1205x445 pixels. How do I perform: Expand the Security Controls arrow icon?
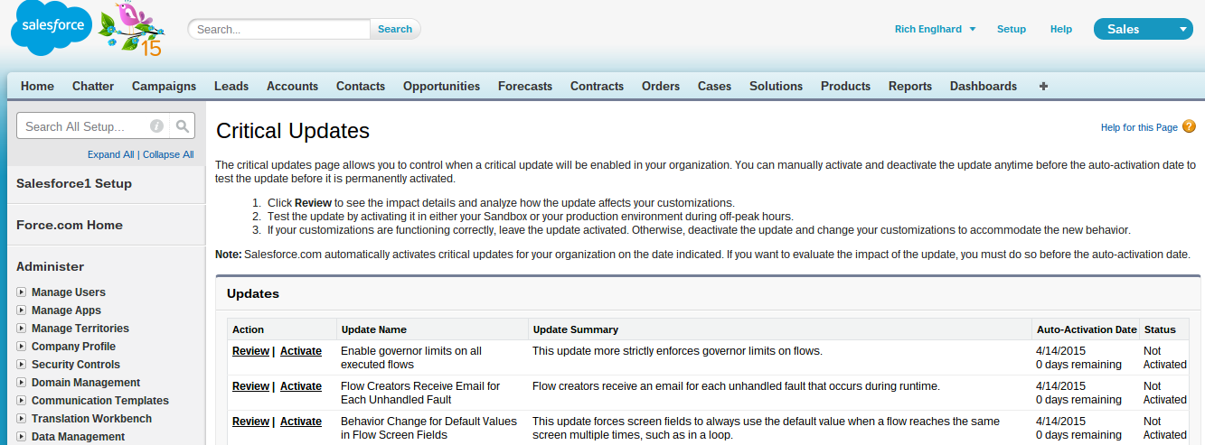coord(22,365)
